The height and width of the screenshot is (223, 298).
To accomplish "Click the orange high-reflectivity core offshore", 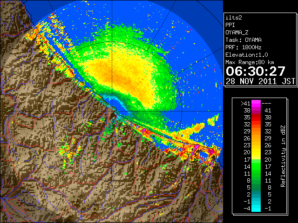I will (x=122, y=77).
